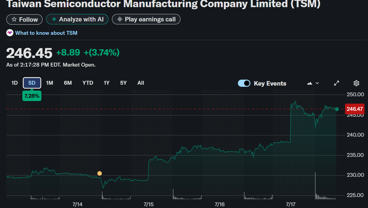Click the 7/15 date label
Viewport: 368px width, 208px height.
(149, 204)
